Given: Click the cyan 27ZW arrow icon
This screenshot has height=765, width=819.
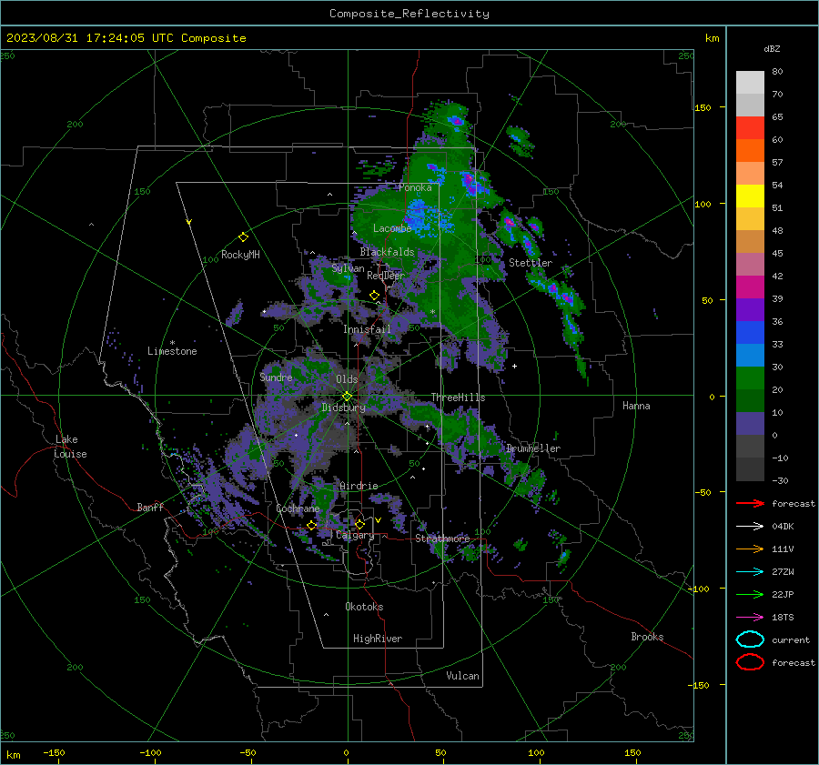Looking at the screenshot, I should coord(750,572).
